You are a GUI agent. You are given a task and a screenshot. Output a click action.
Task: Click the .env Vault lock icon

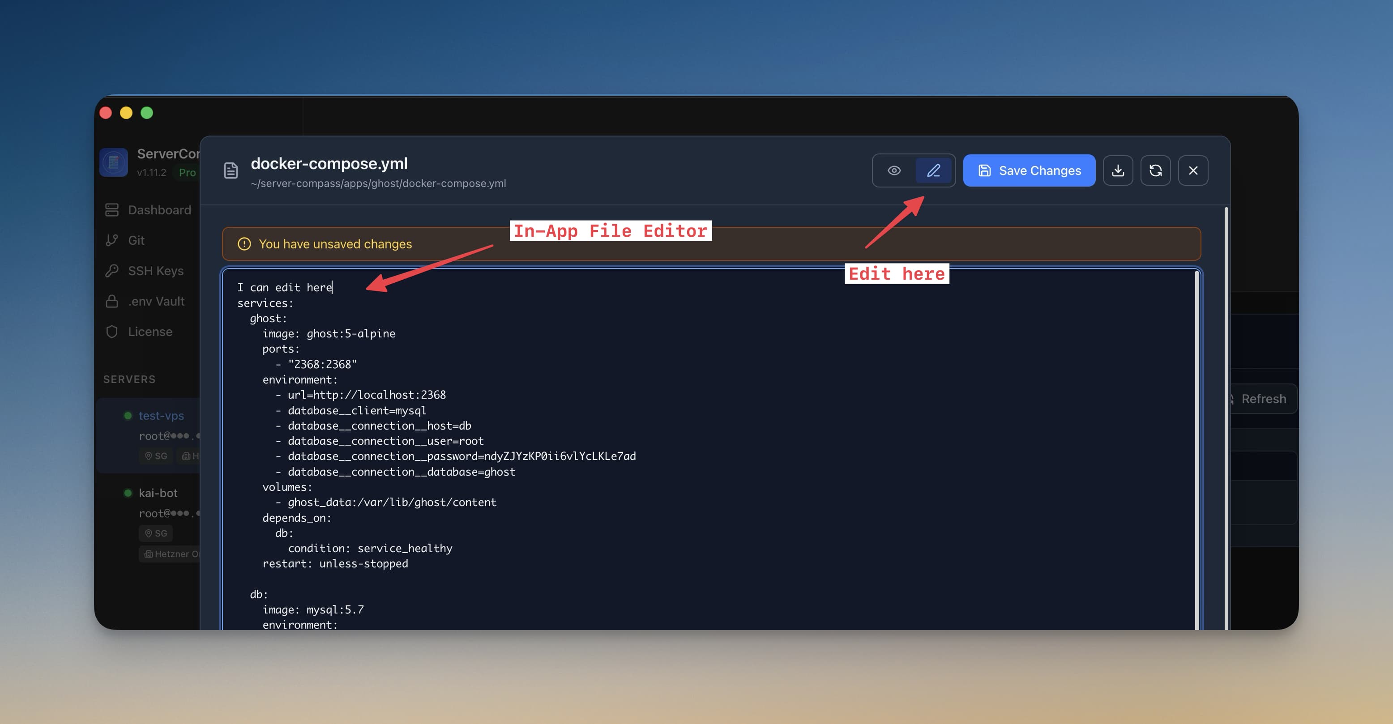coord(112,301)
